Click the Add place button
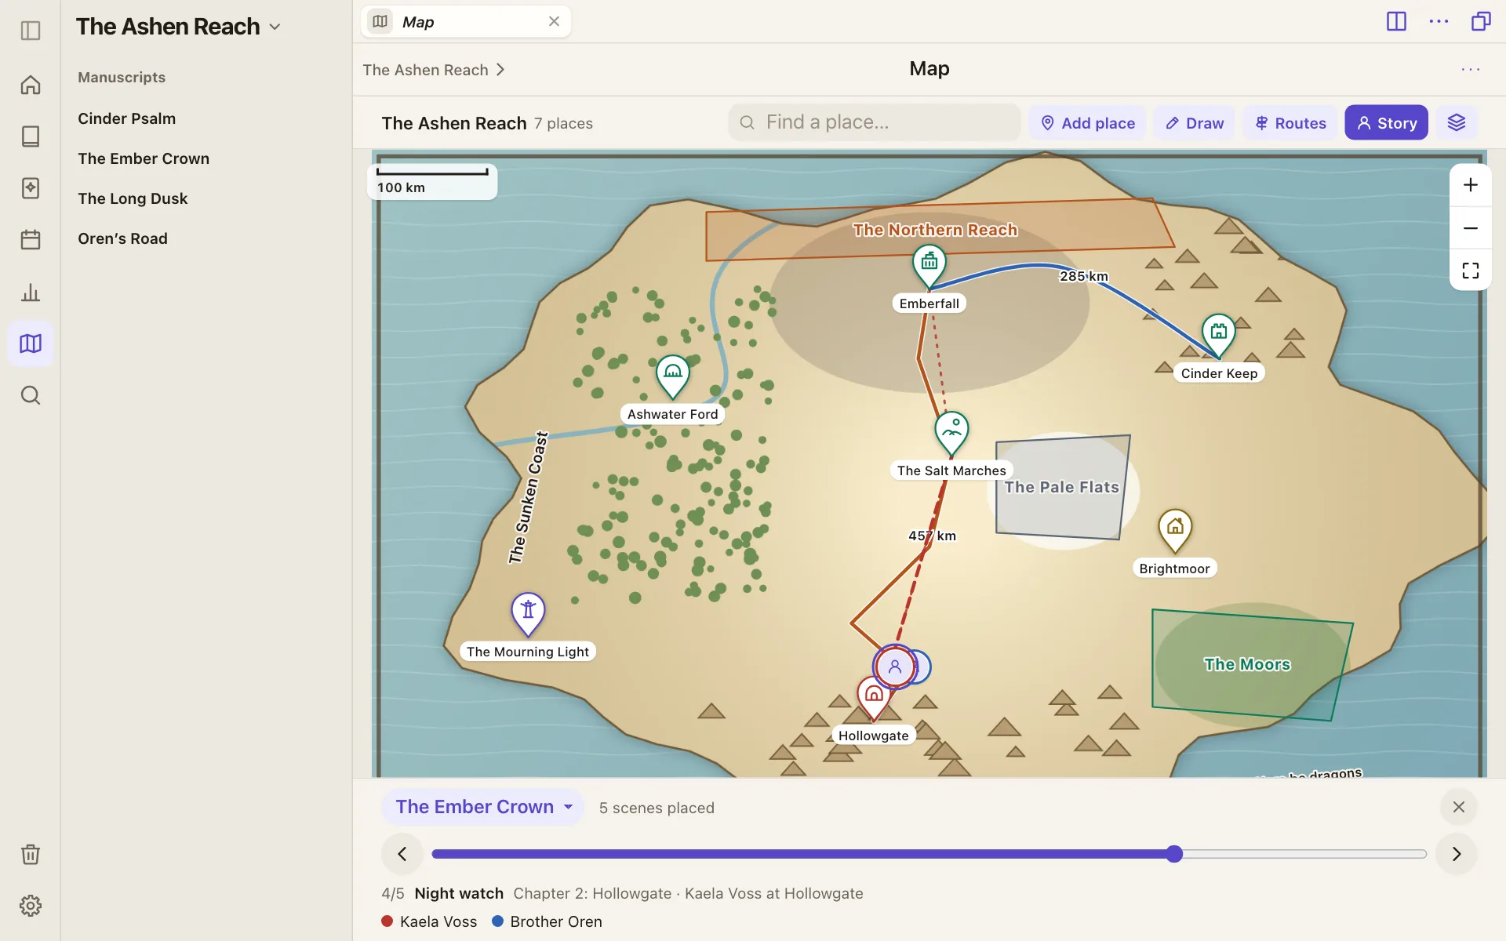Viewport: 1506px width, 941px height. [x=1087, y=123]
